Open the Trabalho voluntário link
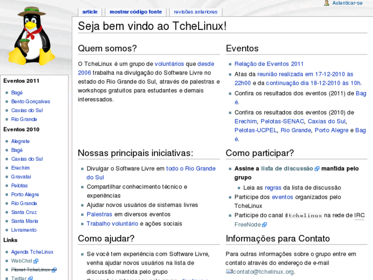The height and width of the screenshot is (280, 373). [x=112, y=223]
